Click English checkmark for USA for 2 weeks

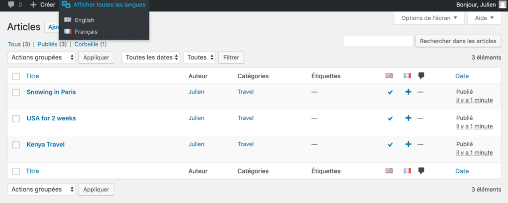[390, 118]
